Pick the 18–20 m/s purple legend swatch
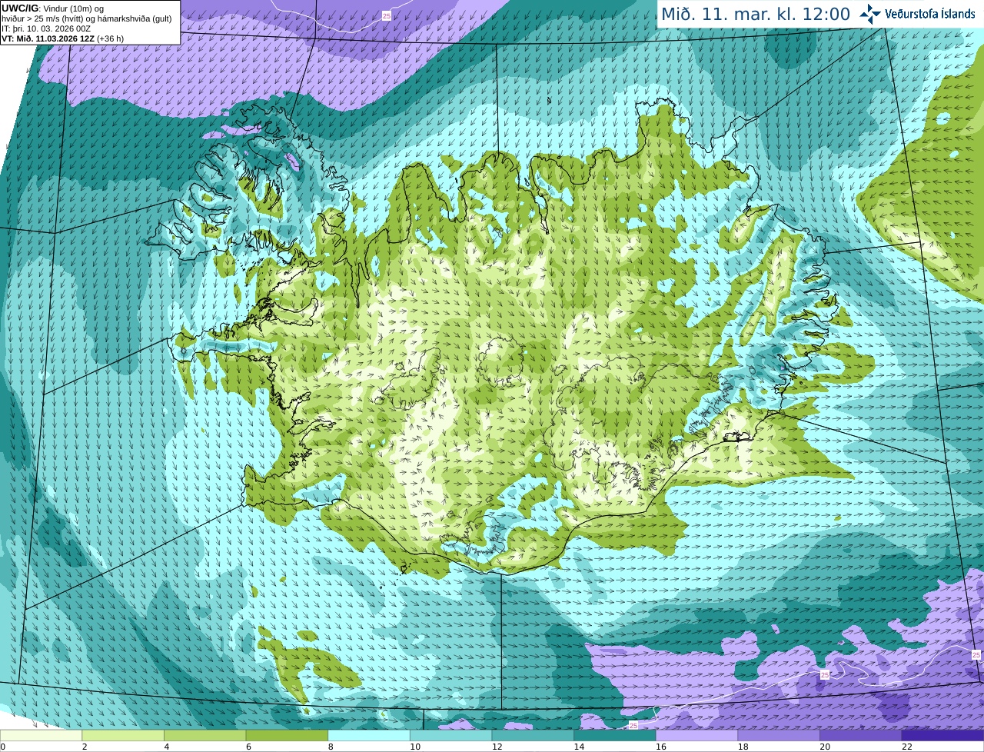 [779, 735]
